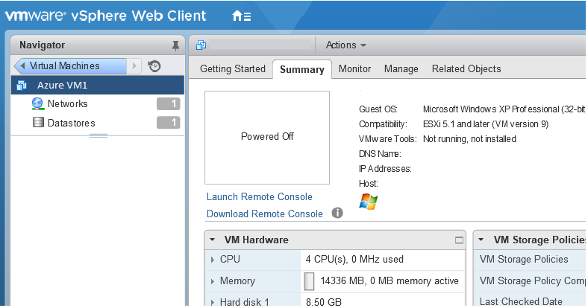Pin the Navigator panel
This screenshot has height=308, width=588.
click(175, 45)
